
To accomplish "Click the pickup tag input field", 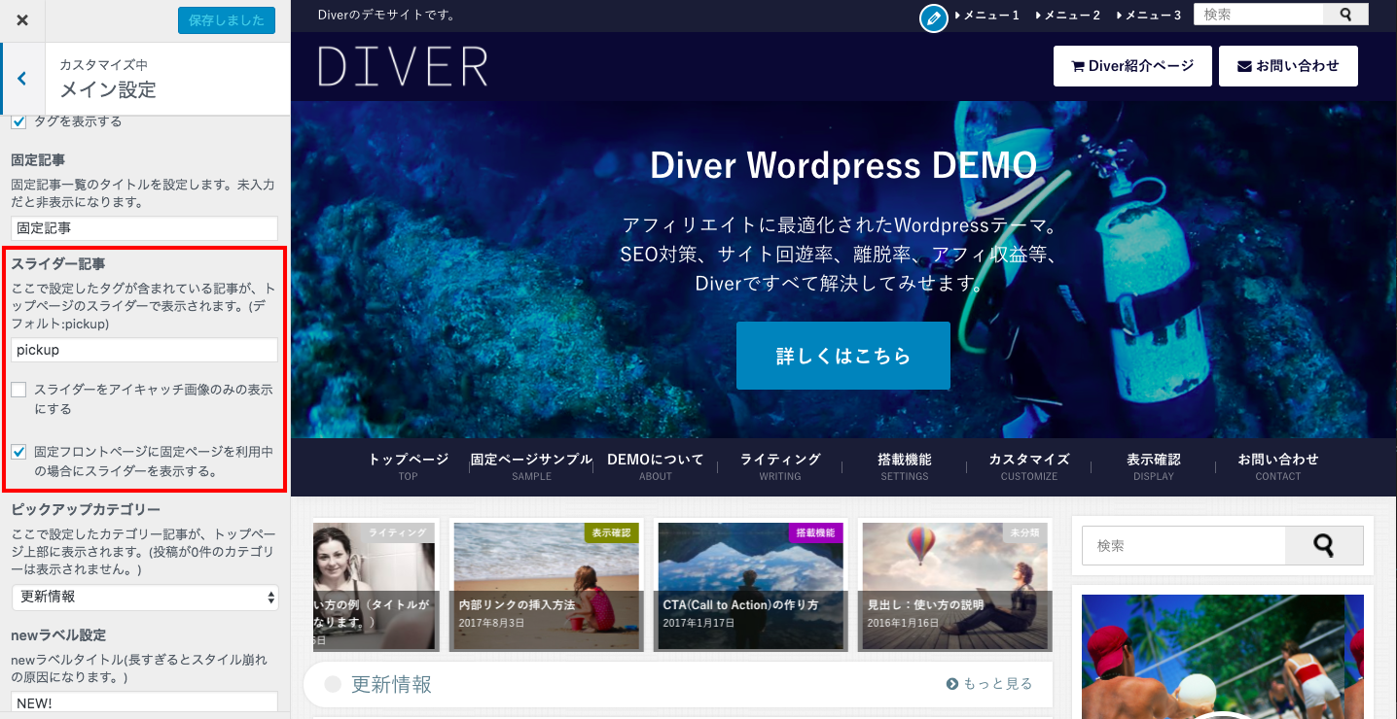I will click(x=145, y=350).
